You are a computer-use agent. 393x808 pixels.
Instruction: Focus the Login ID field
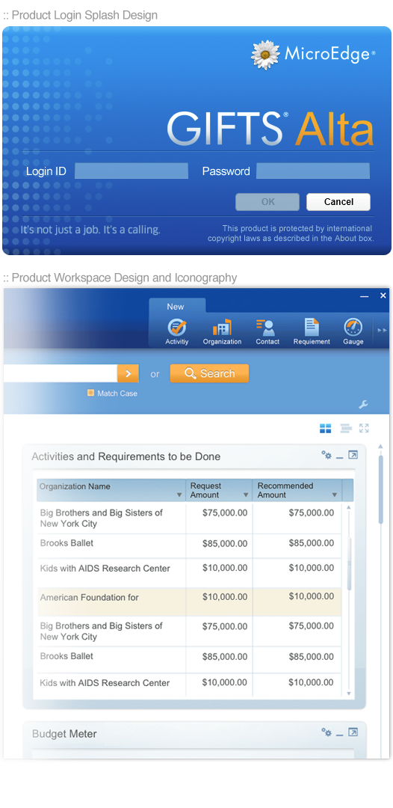point(131,171)
